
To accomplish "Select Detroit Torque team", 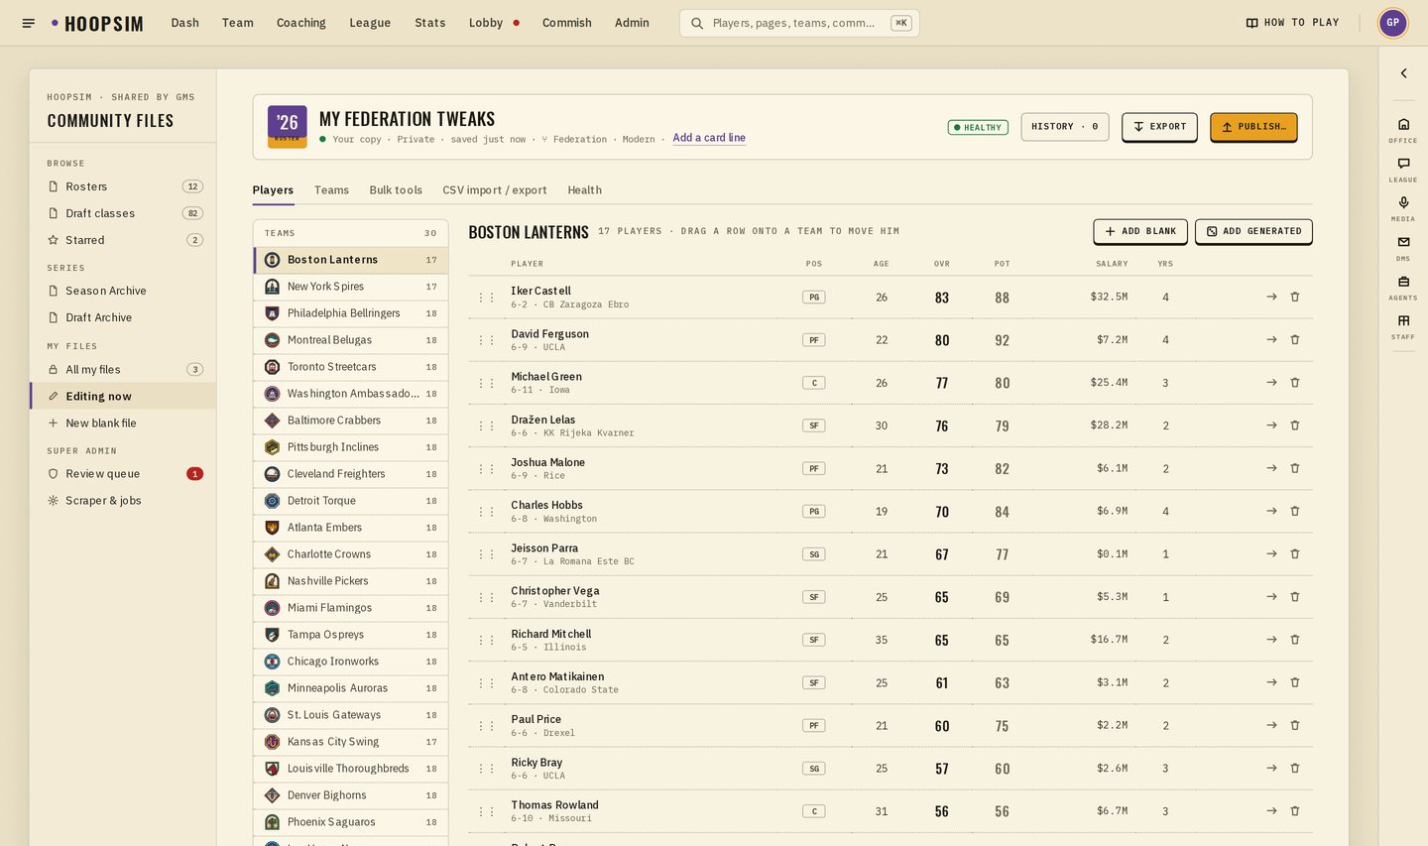I will pyautogui.click(x=351, y=501).
